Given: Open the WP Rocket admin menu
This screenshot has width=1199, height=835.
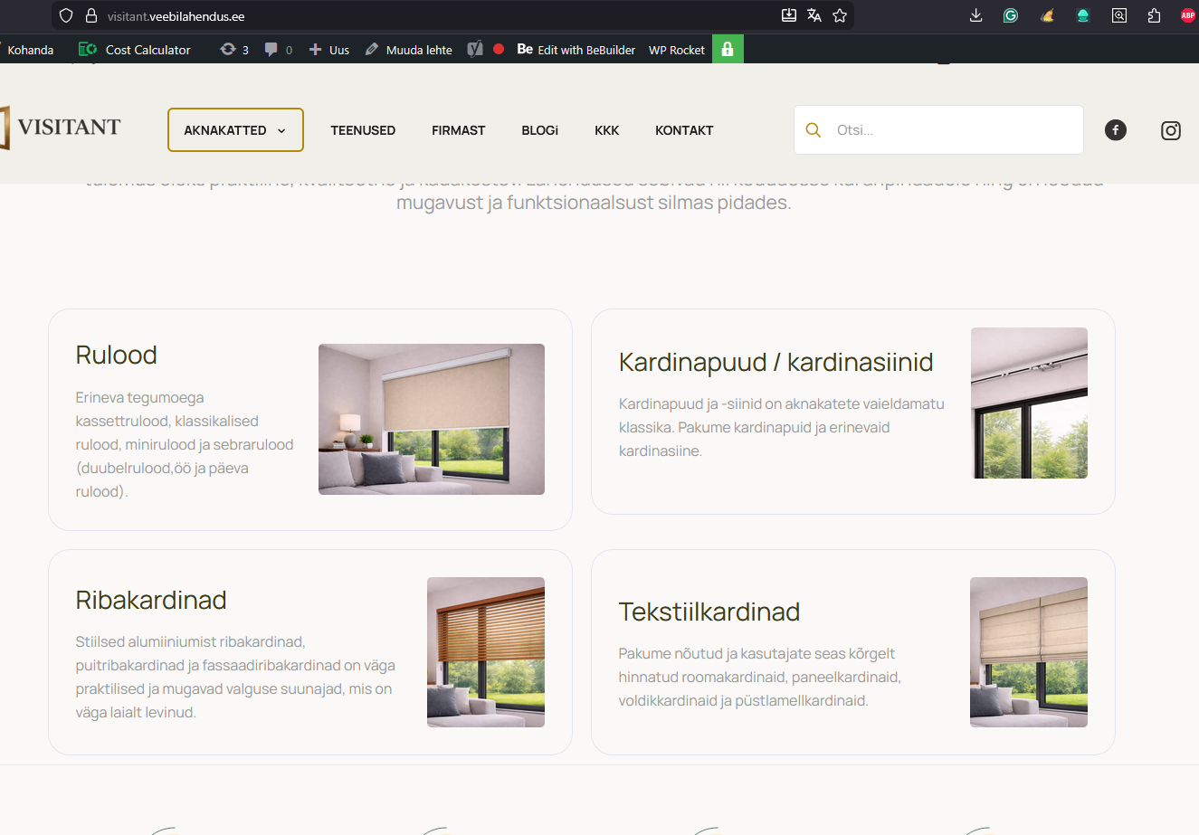Looking at the screenshot, I should 676,50.
